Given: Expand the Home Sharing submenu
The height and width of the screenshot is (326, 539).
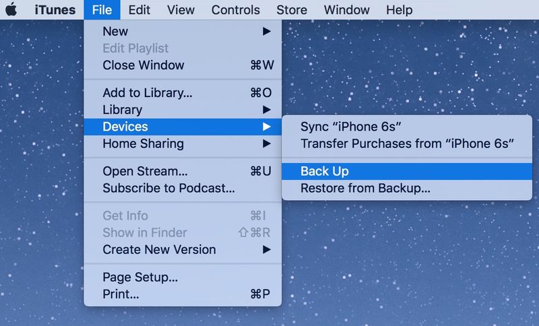Looking at the screenshot, I should coord(183,143).
